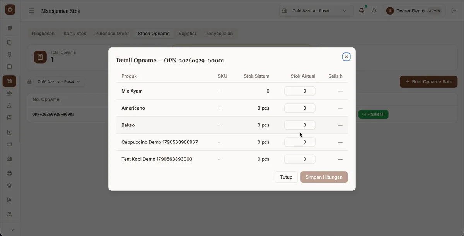Click the OPN-20260929-00001 table row number
This screenshot has height=236, width=464.
(53, 114)
